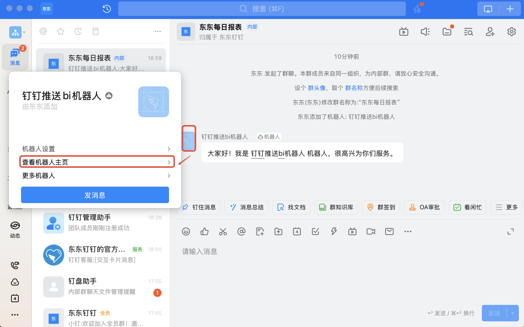Image resolution: width=524 pixels, height=327 pixels.
Task: Click the 消息总结 shortcut button
Action: (247, 207)
